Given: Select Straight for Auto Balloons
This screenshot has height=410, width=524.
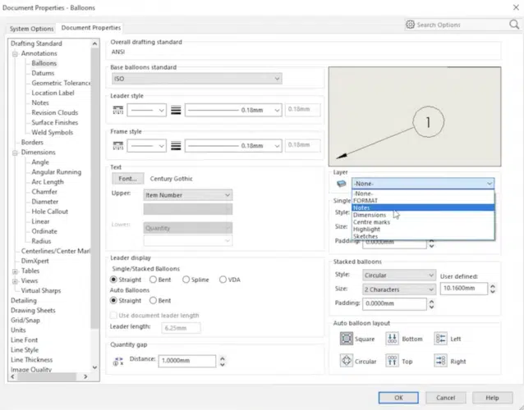Looking at the screenshot, I should tap(113, 301).
